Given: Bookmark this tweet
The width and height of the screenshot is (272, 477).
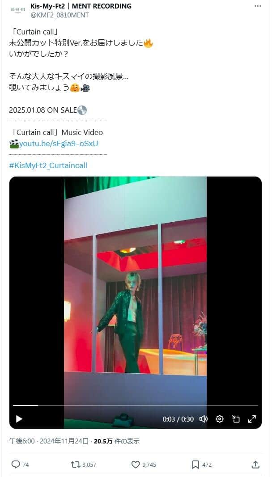Looking at the screenshot, I should (x=195, y=464).
